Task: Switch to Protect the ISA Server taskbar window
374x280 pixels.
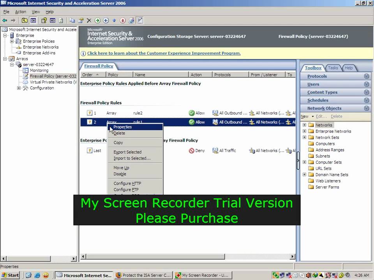Action: [x=143, y=275]
